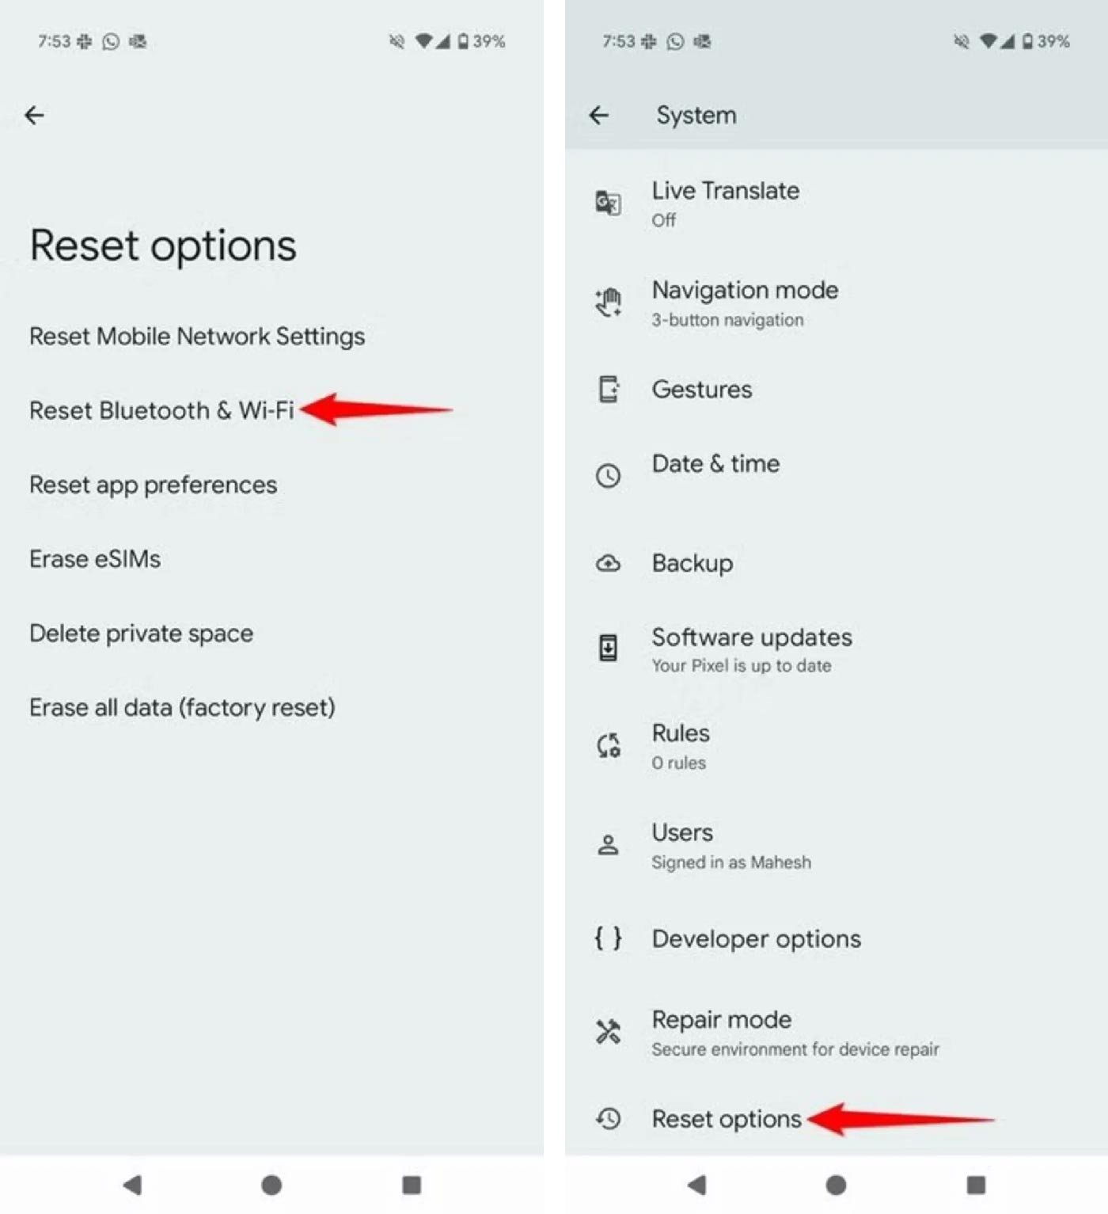Tap the Live Translate icon
Viewport: 1108px width, 1214px height.
(608, 204)
